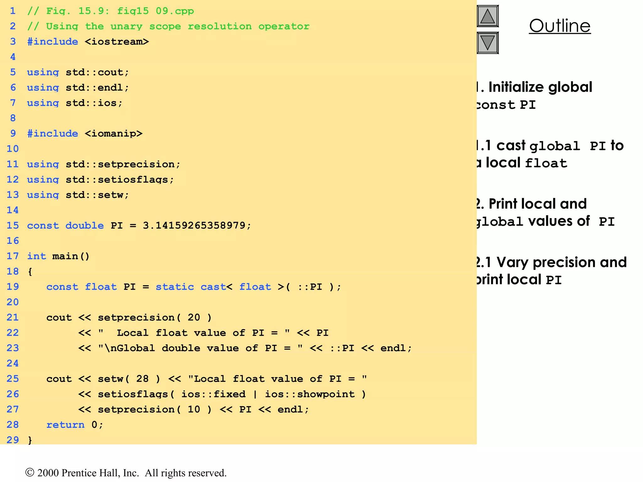Viewport: 643px width, 482px height.
Task: Click comment 'Using the unary scope resolution operator'
Action: (168, 26)
